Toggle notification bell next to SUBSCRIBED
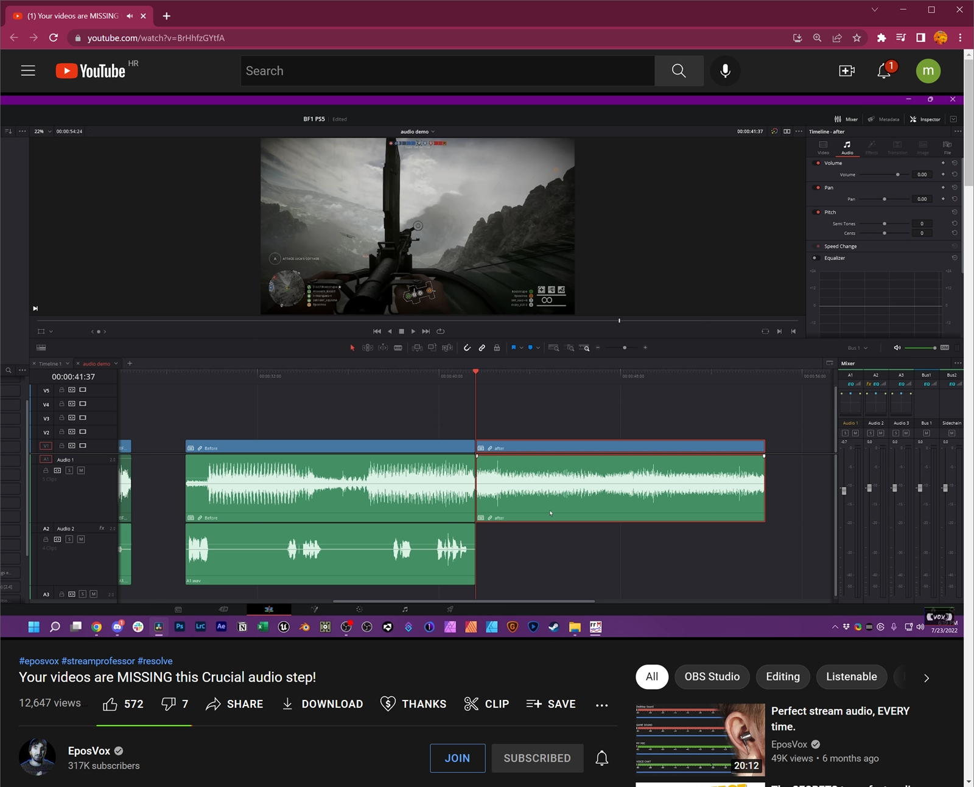This screenshot has width=974, height=787. pyautogui.click(x=601, y=758)
